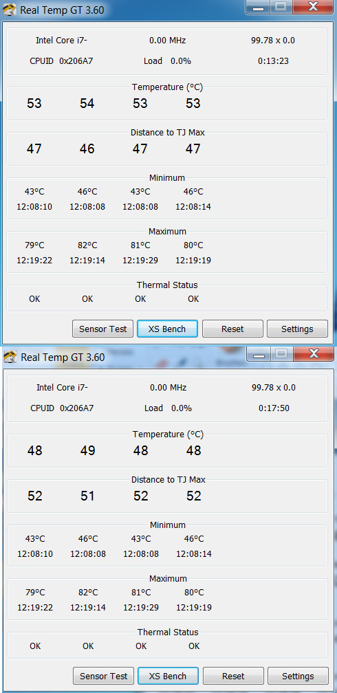Select the 49 temperature reading in lower window

click(87, 450)
